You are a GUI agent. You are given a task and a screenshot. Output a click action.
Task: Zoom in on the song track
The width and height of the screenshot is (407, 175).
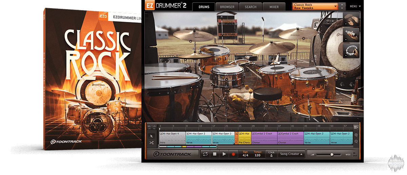point(356,135)
